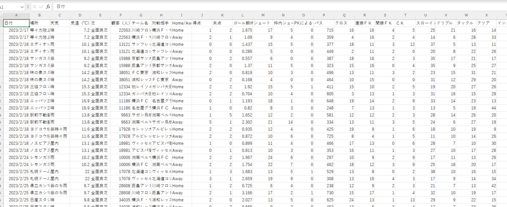507x207 pixels.
Task: Click the ドリブル header cell
Action: pyautogui.click(x=446, y=22)
